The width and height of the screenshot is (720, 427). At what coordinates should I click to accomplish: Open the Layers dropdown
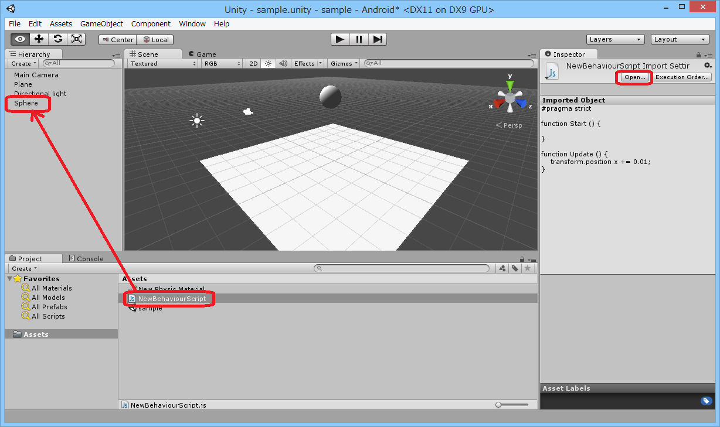click(x=616, y=39)
